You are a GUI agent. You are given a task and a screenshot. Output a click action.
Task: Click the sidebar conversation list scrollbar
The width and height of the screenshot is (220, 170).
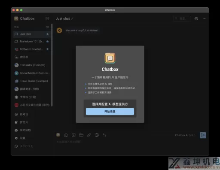click(52, 65)
